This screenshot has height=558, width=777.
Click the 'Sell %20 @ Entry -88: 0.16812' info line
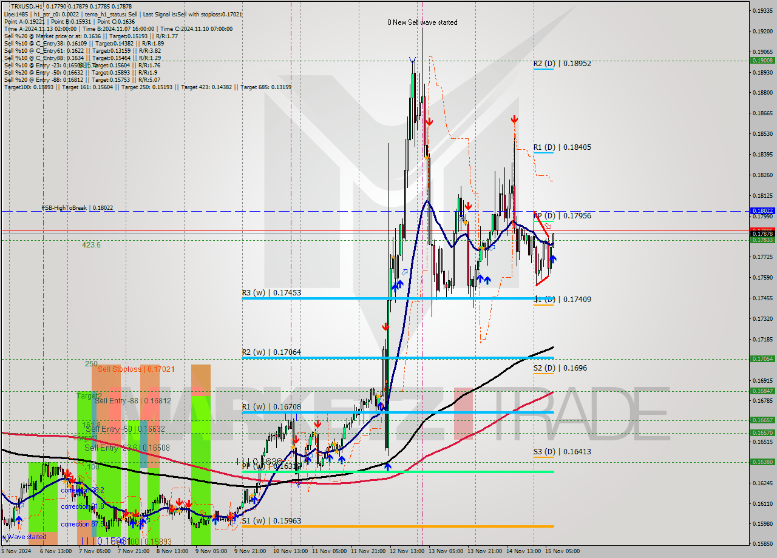(82, 80)
